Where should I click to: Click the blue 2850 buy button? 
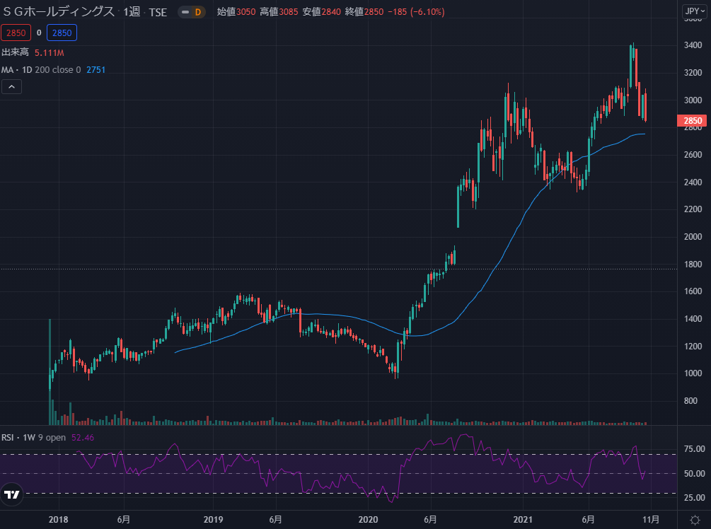click(x=62, y=33)
